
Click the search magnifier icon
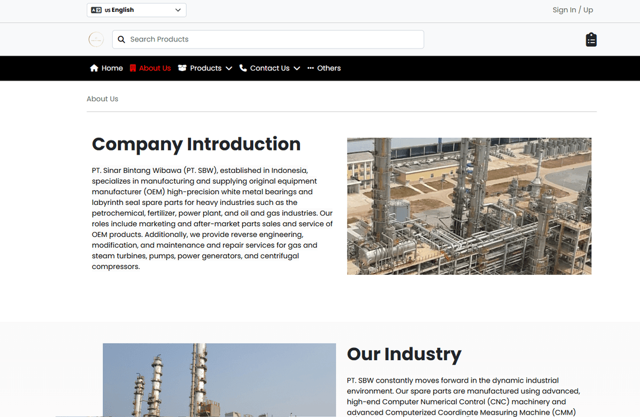point(121,40)
